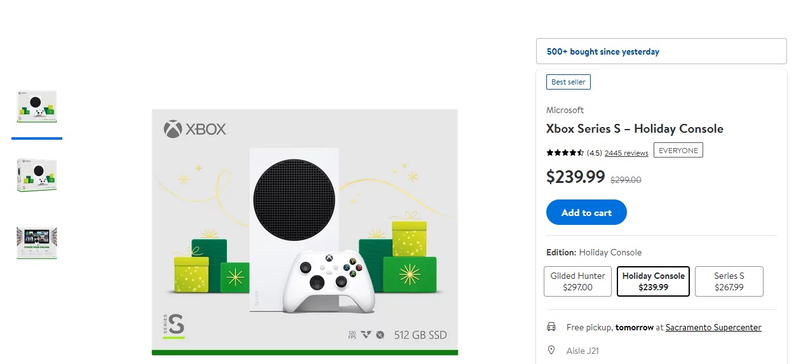Open the third back-of-box thumbnail
Image resolution: width=801 pixels, height=364 pixels.
pos(37,243)
